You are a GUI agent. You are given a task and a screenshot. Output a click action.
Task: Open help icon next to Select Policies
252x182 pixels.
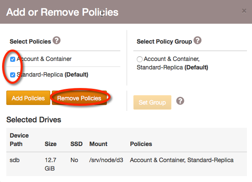[57, 41]
